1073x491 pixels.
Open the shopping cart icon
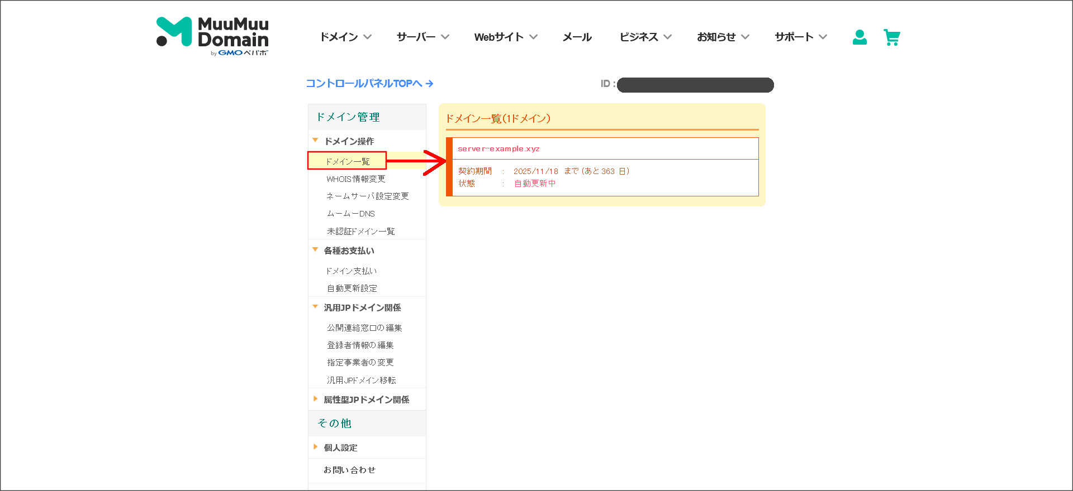[892, 37]
